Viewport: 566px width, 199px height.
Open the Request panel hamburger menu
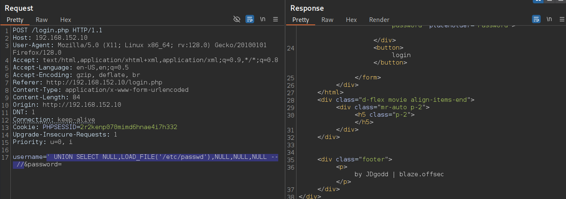(x=275, y=19)
